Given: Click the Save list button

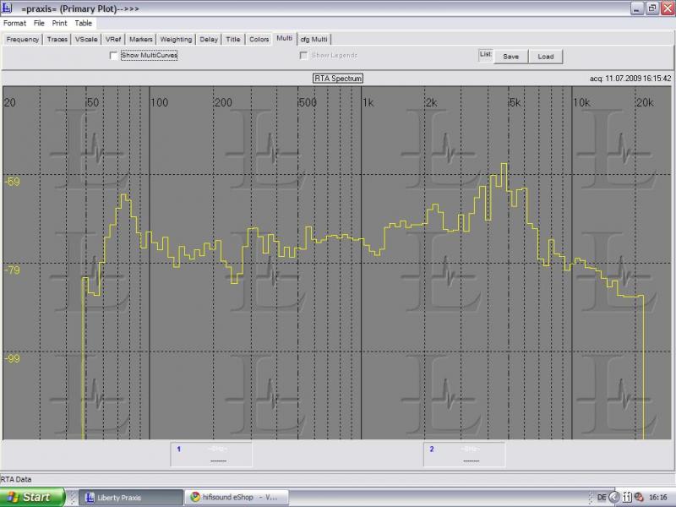Looking at the screenshot, I should pyautogui.click(x=511, y=57).
